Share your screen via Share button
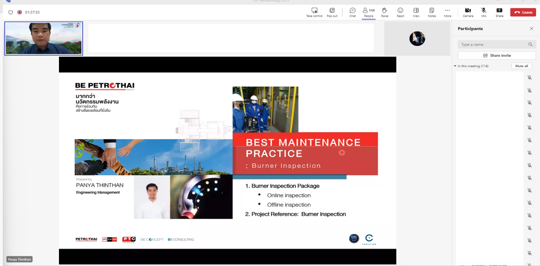The width and height of the screenshot is (540, 266). point(499,13)
